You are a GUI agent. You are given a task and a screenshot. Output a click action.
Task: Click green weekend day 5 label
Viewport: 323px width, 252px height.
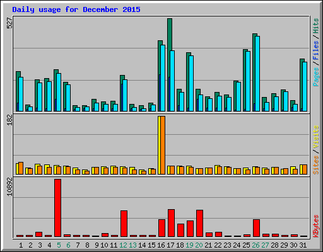(x=59, y=245)
